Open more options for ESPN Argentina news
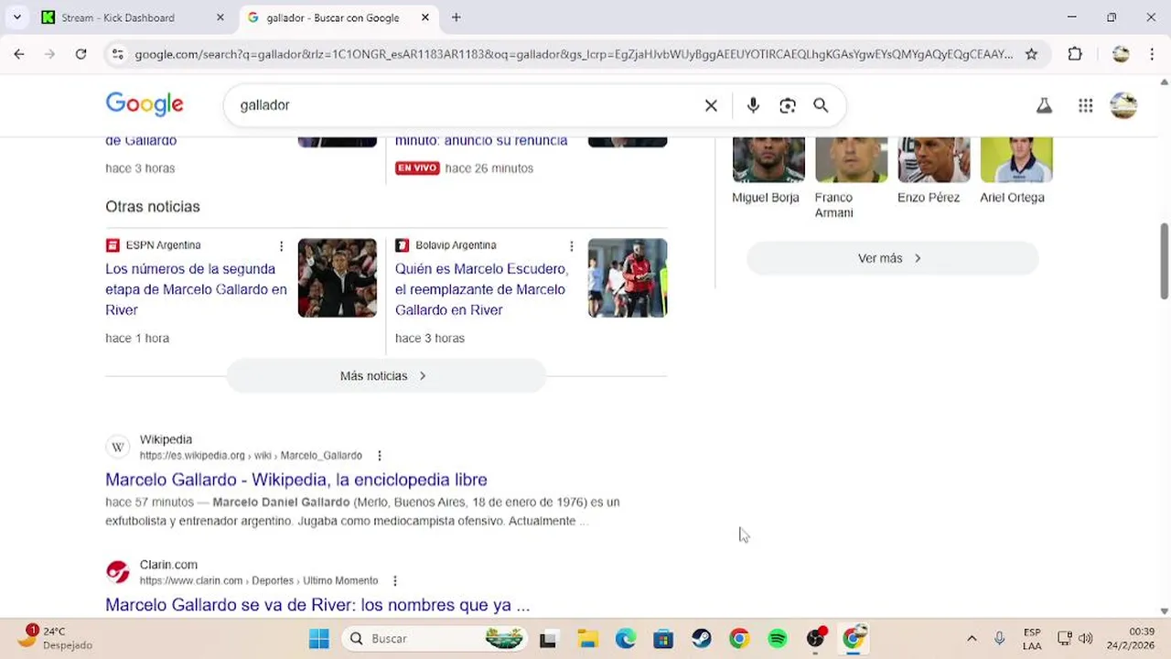The image size is (1171, 659). point(281,246)
